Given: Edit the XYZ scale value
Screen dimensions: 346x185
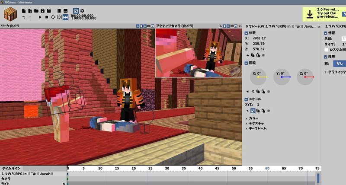Looking at the screenshot, I should (x=258, y=105).
